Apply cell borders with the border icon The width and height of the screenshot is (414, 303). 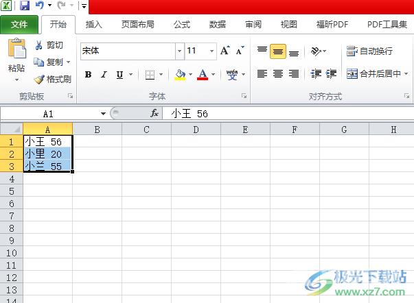click(150, 75)
